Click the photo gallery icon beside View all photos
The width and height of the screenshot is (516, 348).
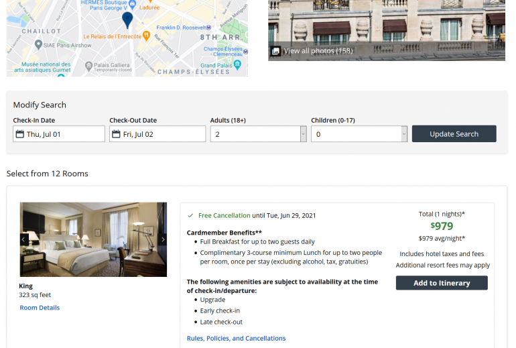click(275, 51)
